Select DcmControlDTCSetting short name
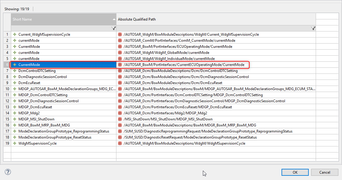Viewport: 342px width, 180px height. (x=37, y=71)
